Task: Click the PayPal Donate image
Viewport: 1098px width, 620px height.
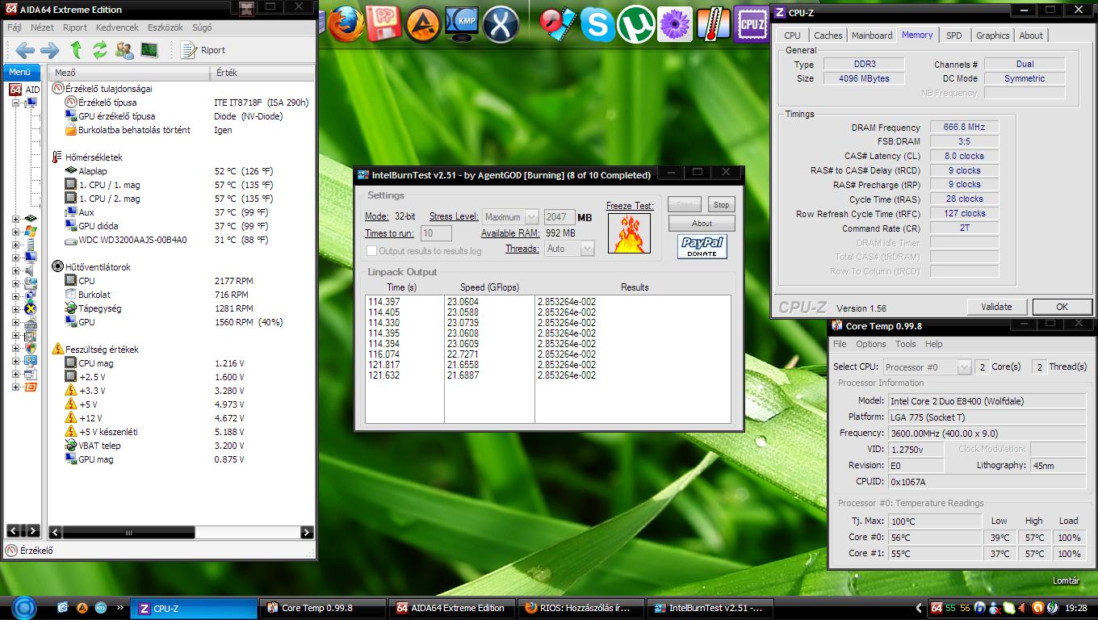Action: click(x=702, y=247)
